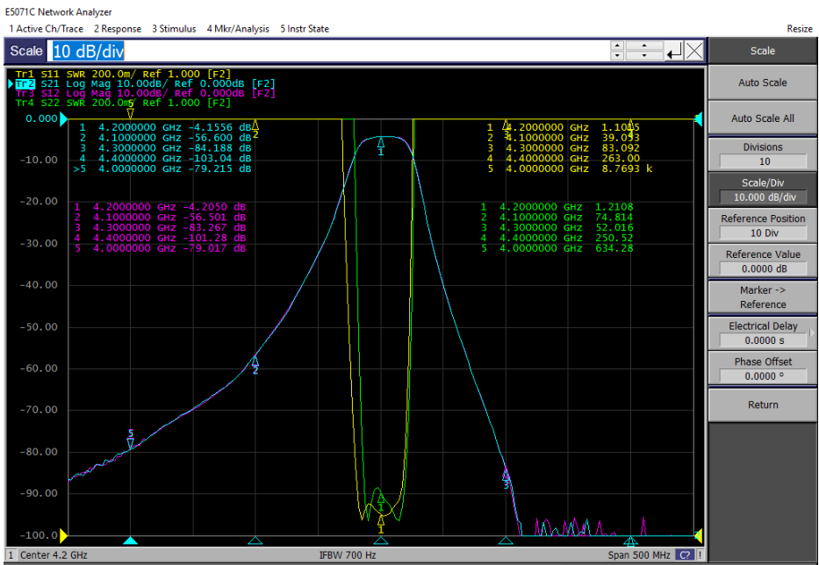Open the 2 Response menu

pyautogui.click(x=118, y=29)
